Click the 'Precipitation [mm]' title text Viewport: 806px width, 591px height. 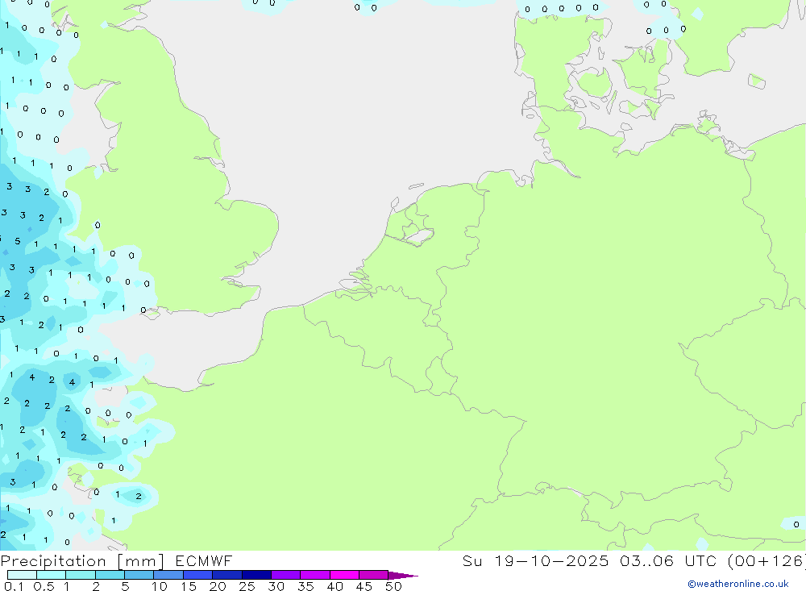pos(82,561)
